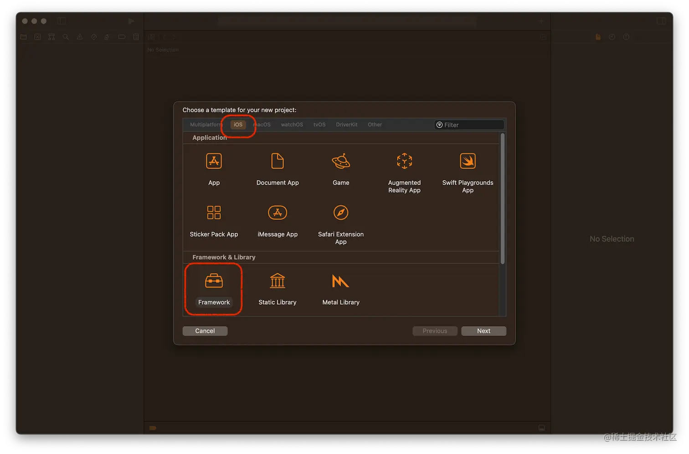689x454 pixels.
Task: Open the Symbol navigator
Action: click(51, 37)
